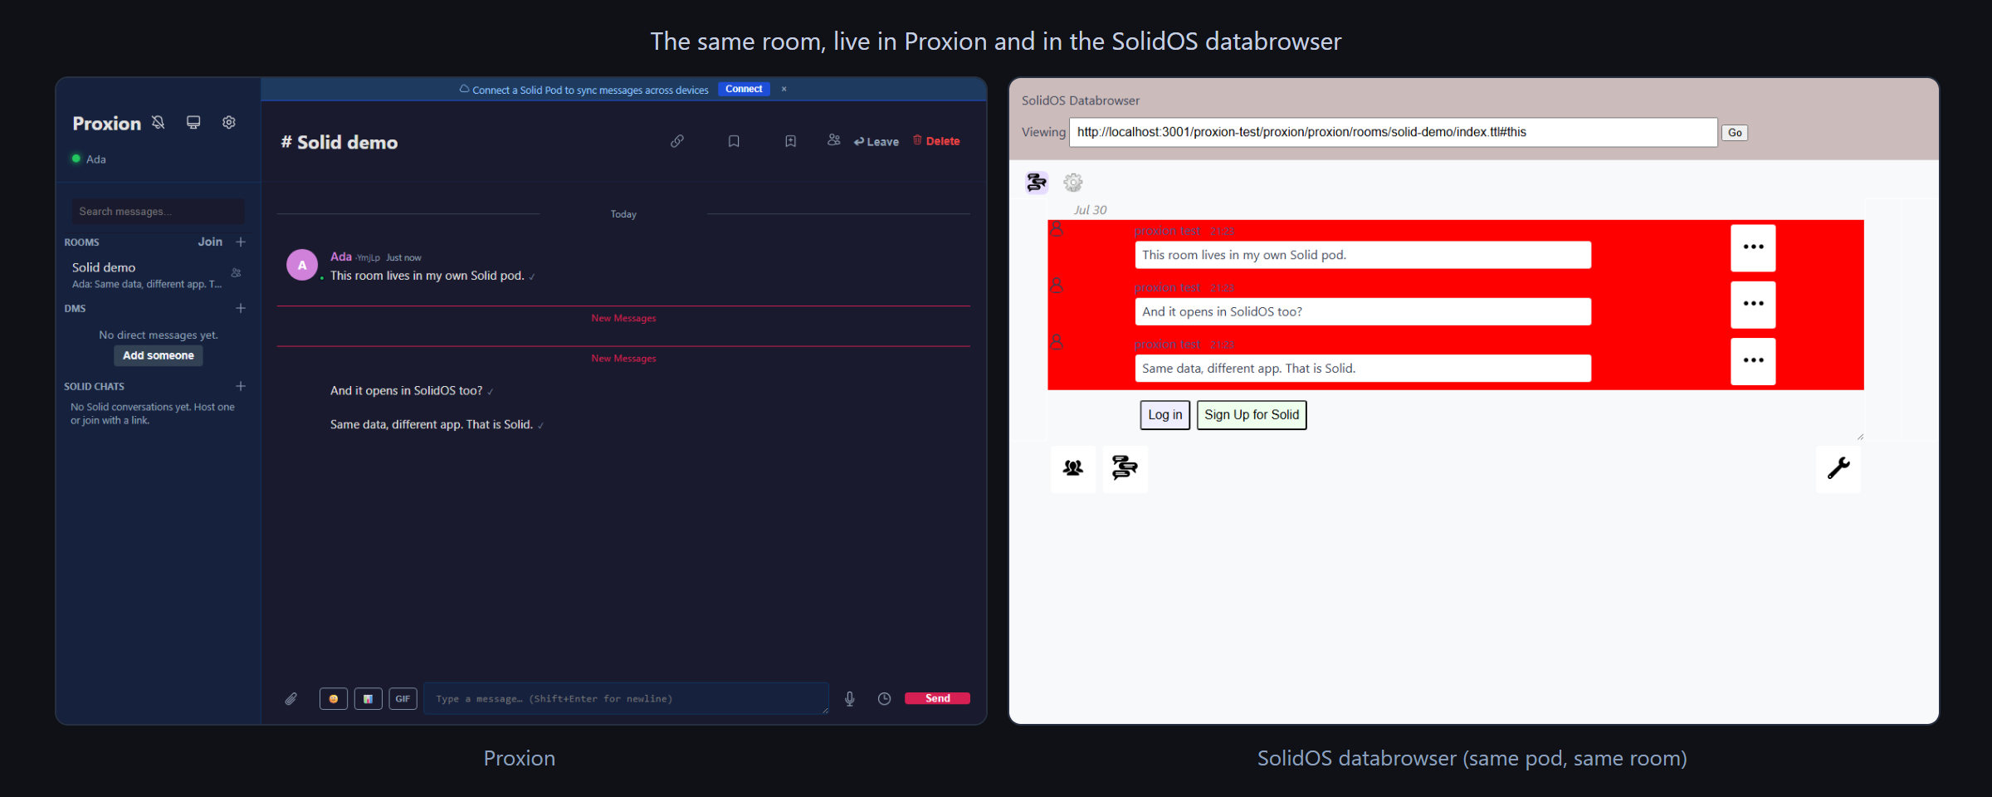
Task: Copy the Solid demo room link icon
Action: (x=677, y=141)
